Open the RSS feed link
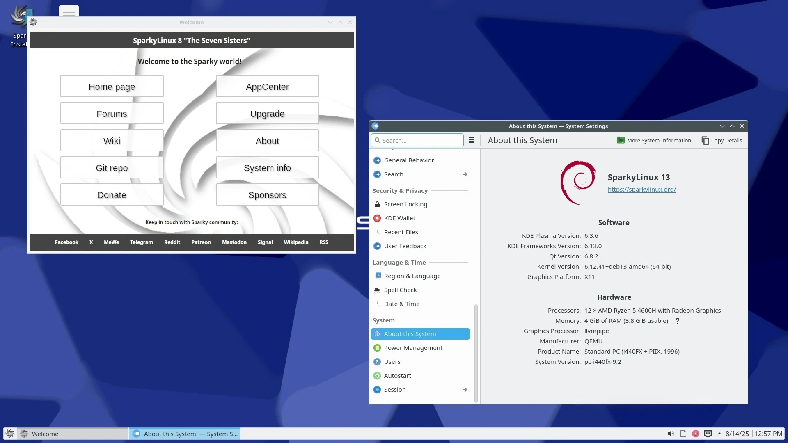The image size is (788, 443). (x=324, y=242)
